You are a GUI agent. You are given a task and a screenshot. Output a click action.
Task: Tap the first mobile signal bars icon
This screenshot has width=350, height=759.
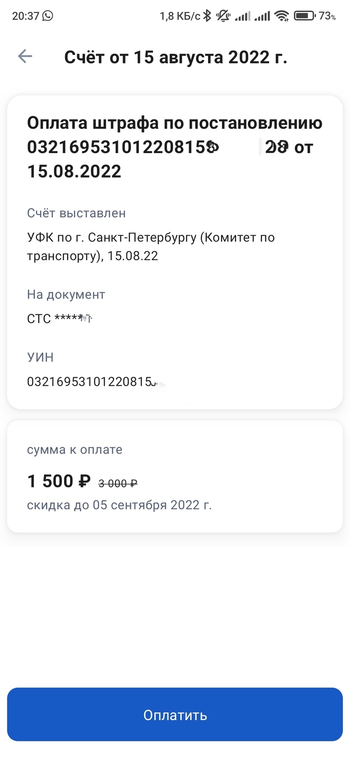coord(242,17)
